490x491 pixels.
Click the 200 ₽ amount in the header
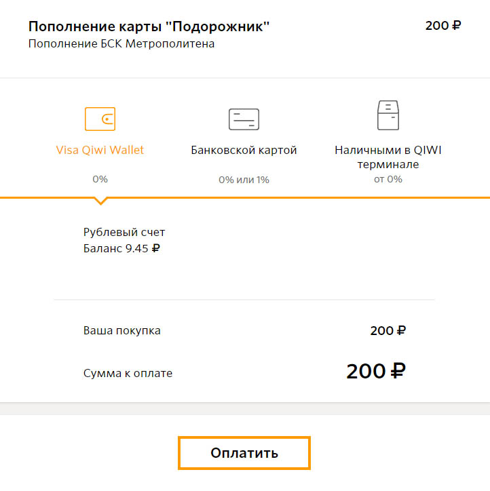pyautogui.click(x=443, y=25)
